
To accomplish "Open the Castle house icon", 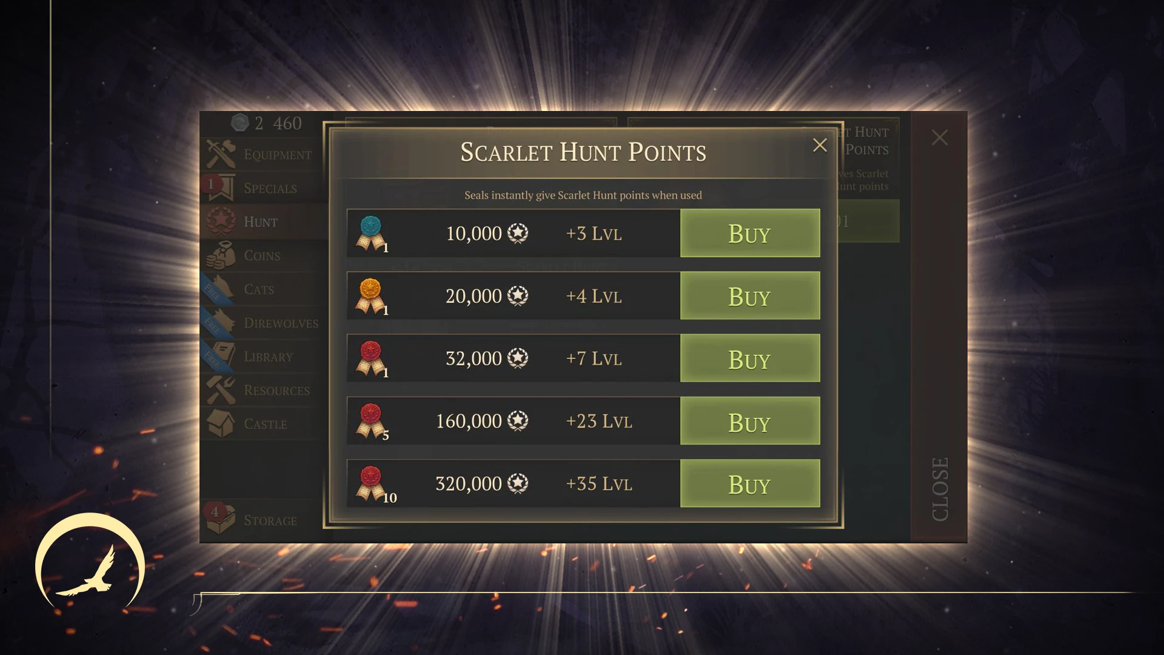I will pyautogui.click(x=221, y=424).
